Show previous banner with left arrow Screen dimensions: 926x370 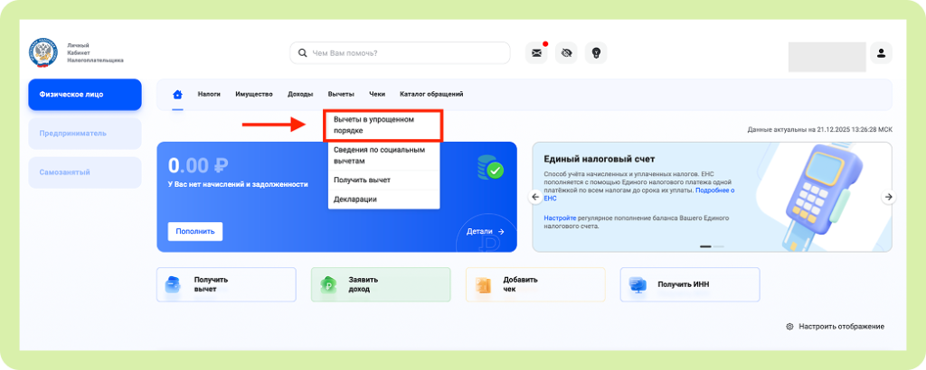click(x=535, y=197)
